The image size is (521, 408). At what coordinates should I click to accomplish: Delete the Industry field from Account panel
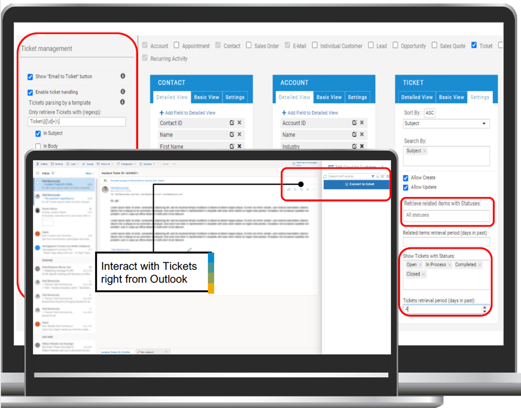click(362, 146)
